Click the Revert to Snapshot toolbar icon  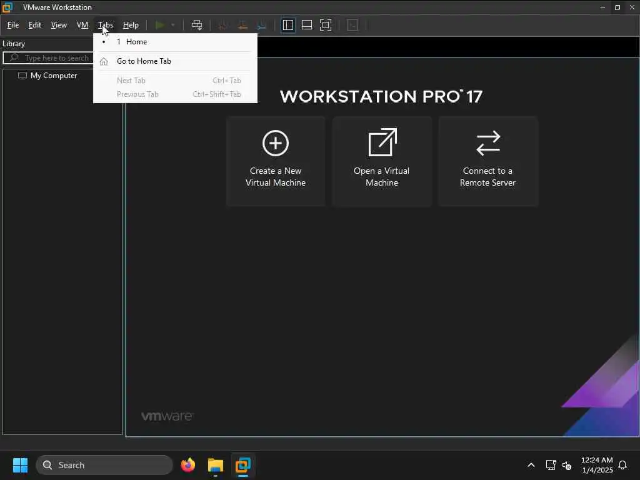tap(242, 25)
